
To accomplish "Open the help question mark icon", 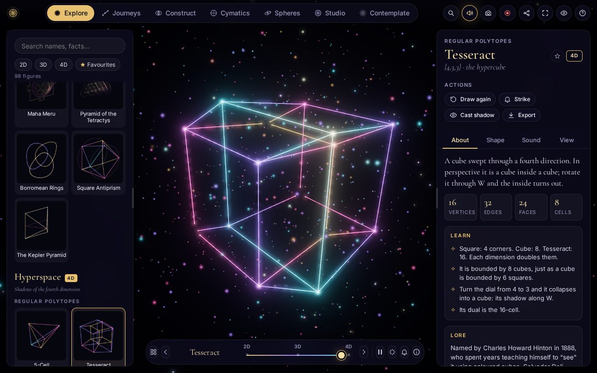I will (583, 13).
